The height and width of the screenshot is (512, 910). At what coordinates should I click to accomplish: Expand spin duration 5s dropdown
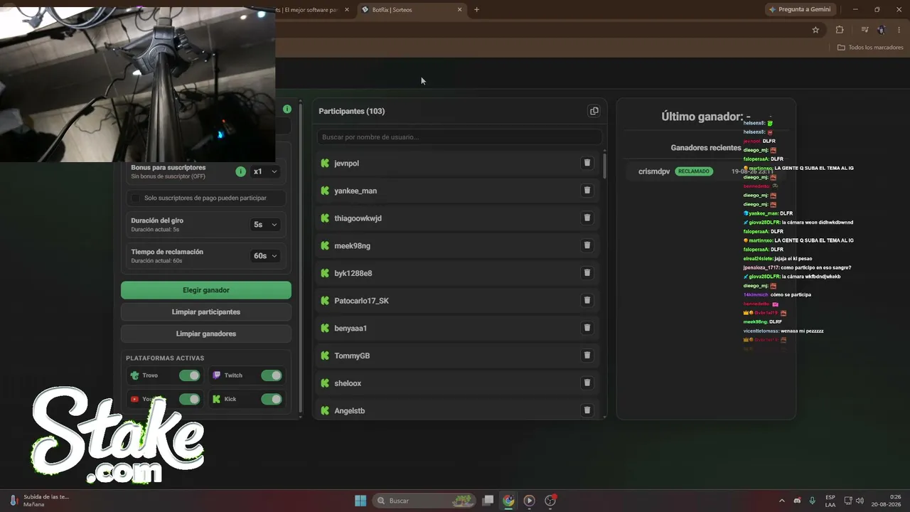[x=264, y=225]
